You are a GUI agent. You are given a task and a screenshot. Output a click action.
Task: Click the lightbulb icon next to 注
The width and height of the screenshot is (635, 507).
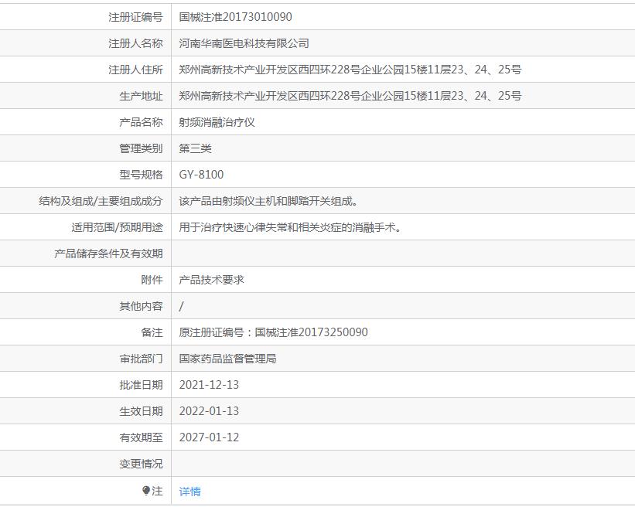[146, 491]
